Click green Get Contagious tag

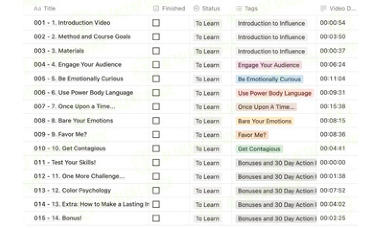point(259,149)
